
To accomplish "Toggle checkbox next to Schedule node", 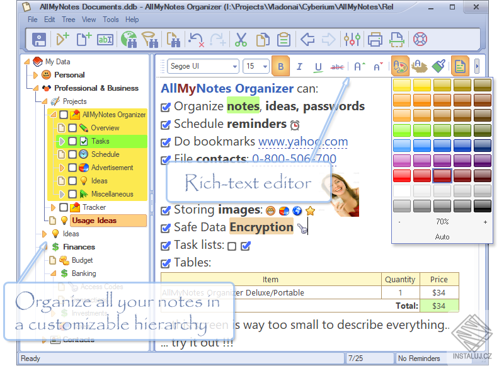I will pos(72,154).
